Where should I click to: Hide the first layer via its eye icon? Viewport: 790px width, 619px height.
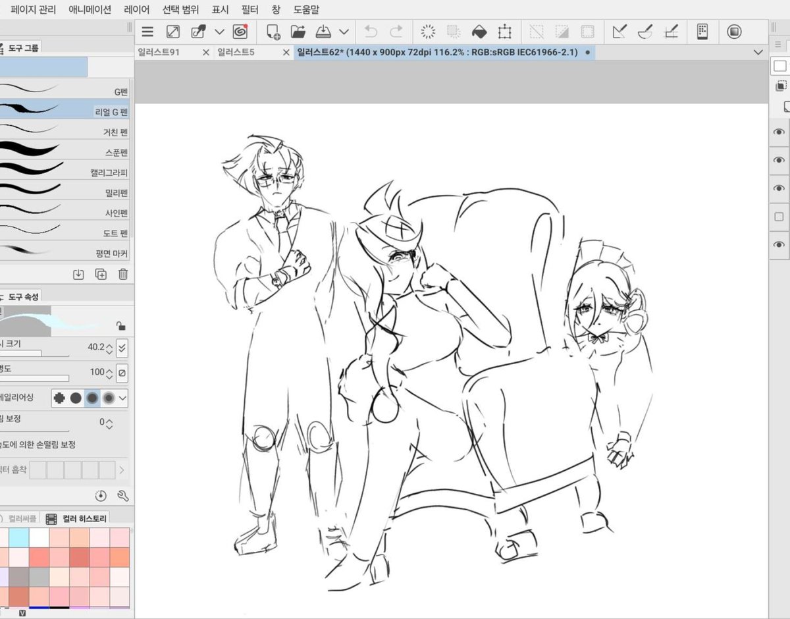779,132
